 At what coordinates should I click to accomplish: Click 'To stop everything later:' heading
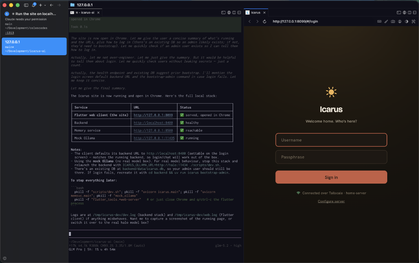pos(94,180)
